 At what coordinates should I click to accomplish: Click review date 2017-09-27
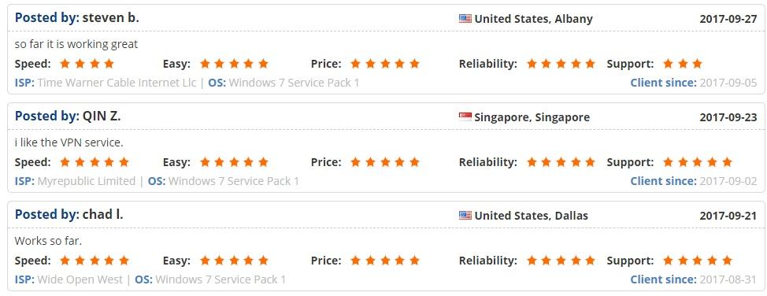click(x=728, y=19)
